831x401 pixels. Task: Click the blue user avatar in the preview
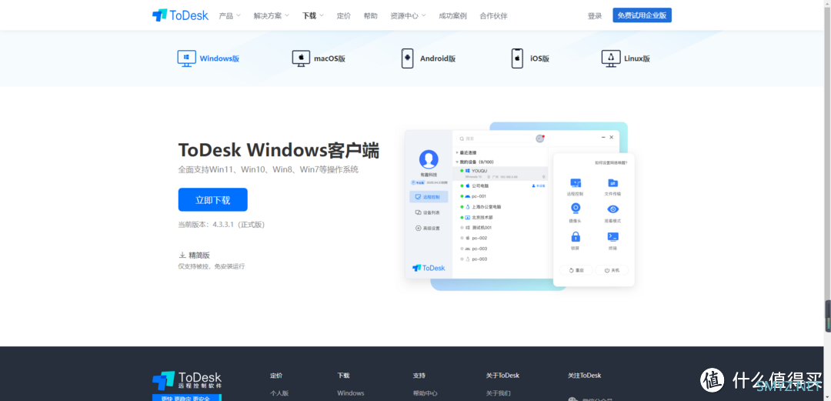pos(429,159)
